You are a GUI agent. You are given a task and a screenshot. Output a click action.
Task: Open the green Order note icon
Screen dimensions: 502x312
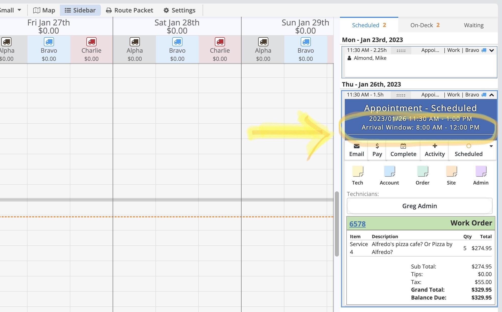click(422, 171)
